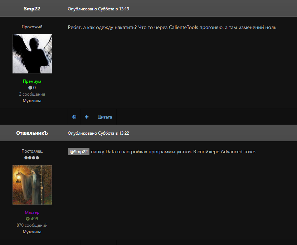297x245 pixels.
Task: Open permalink 'Опубликовано Суббота в 13:22'
Action: click(x=98, y=133)
